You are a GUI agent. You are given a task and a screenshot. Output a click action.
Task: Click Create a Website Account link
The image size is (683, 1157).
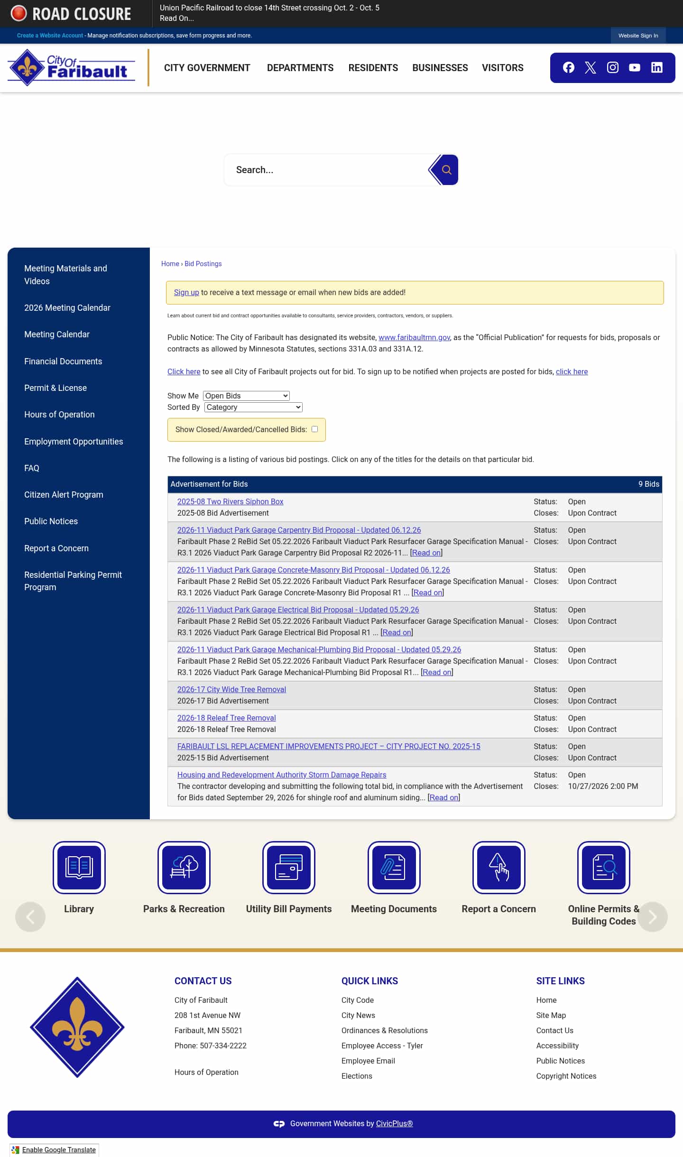click(x=50, y=36)
